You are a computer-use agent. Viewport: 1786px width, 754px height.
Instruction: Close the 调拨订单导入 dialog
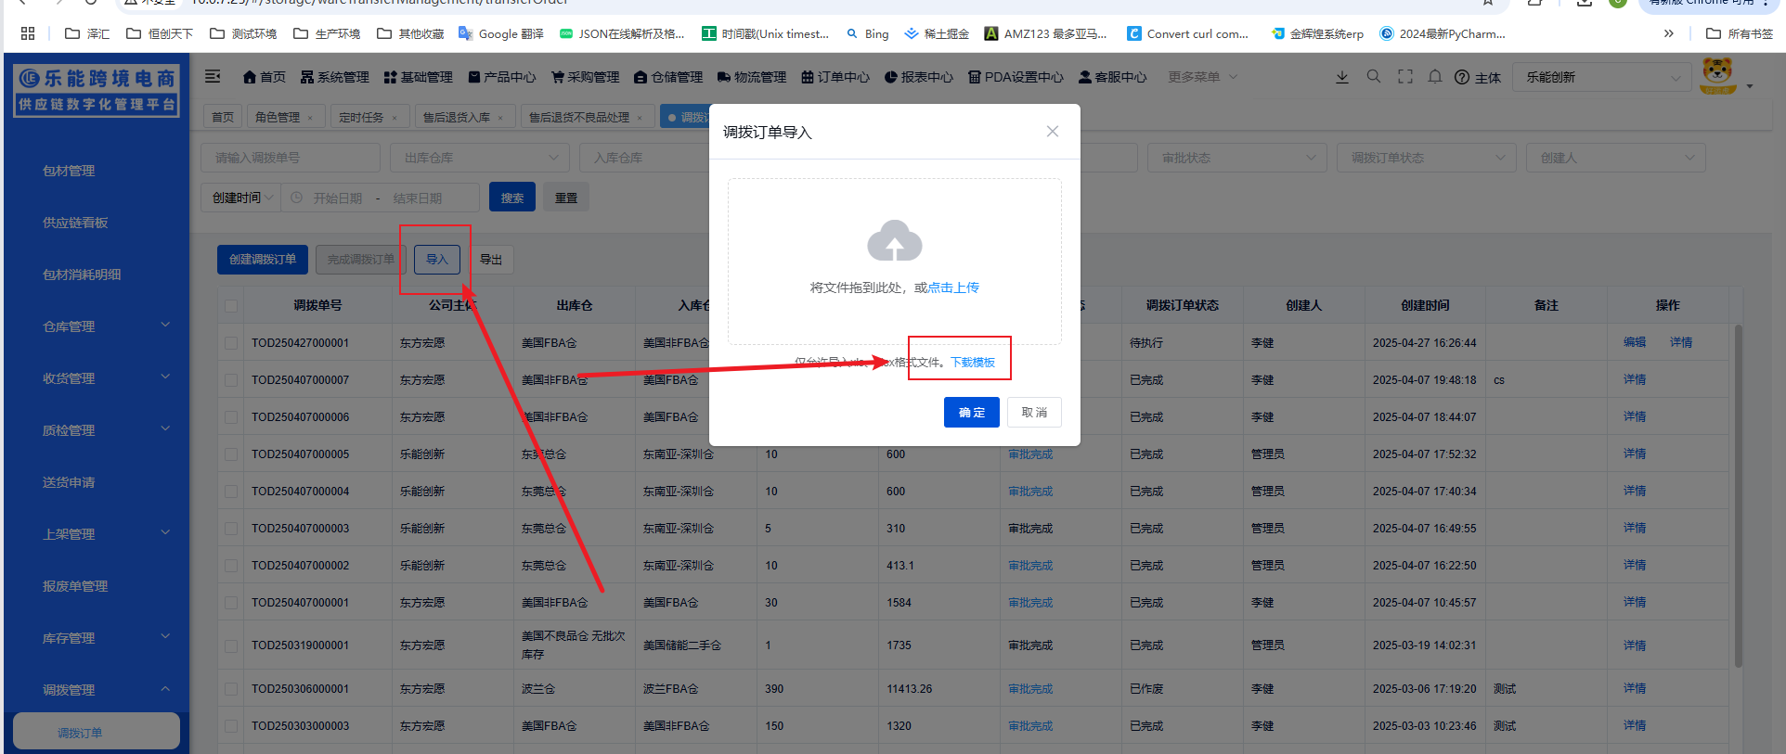click(x=1052, y=132)
